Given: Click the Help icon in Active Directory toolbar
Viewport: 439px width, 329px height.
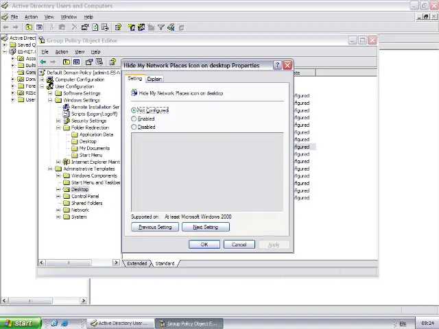Looking at the screenshot, I should [x=118, y=27].
